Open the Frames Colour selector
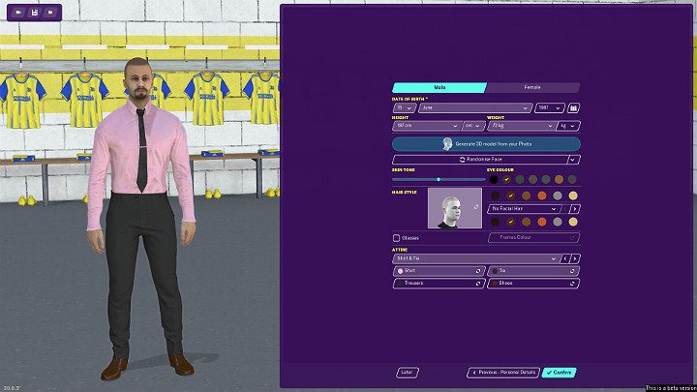The height and width of the screenshot is (392, 697). point(533,238)
